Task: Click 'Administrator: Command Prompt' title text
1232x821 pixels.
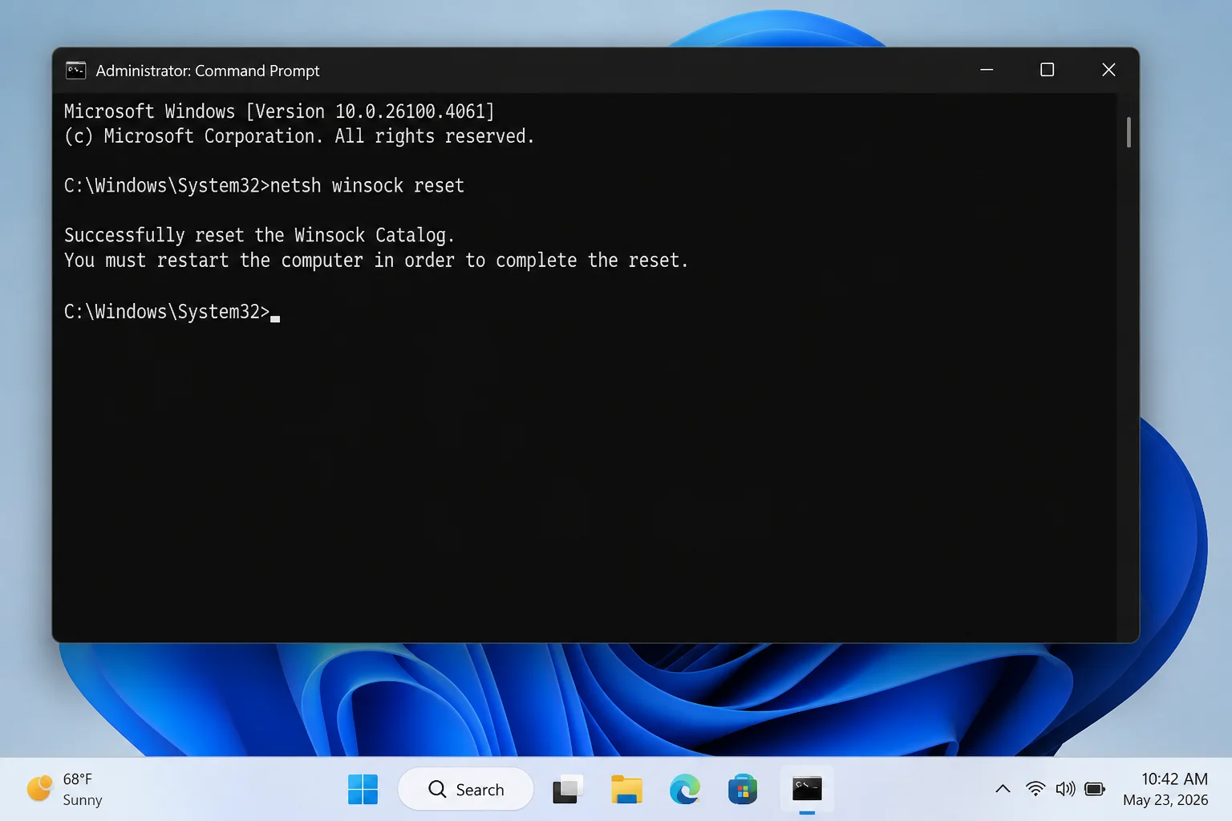Action: point(208,71)
